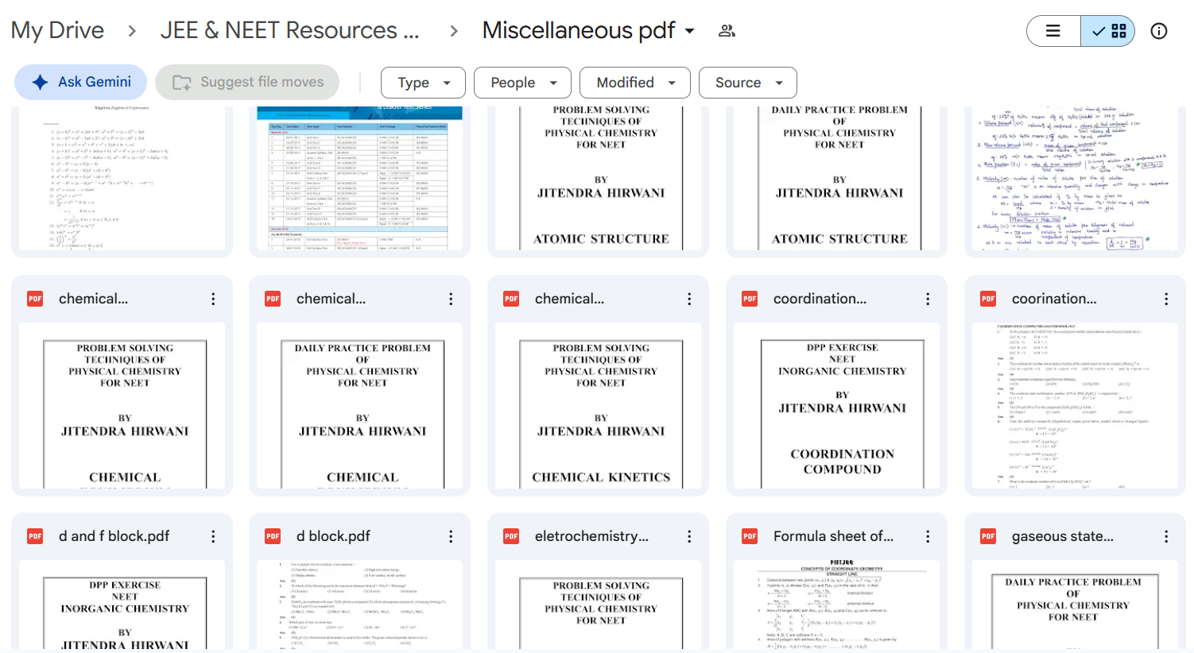Open the coorination... question sheet thumbnail

pyautogui.click(x=1075, y=405)
